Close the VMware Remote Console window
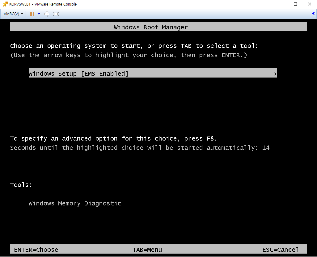 click(x=310, y=4)
